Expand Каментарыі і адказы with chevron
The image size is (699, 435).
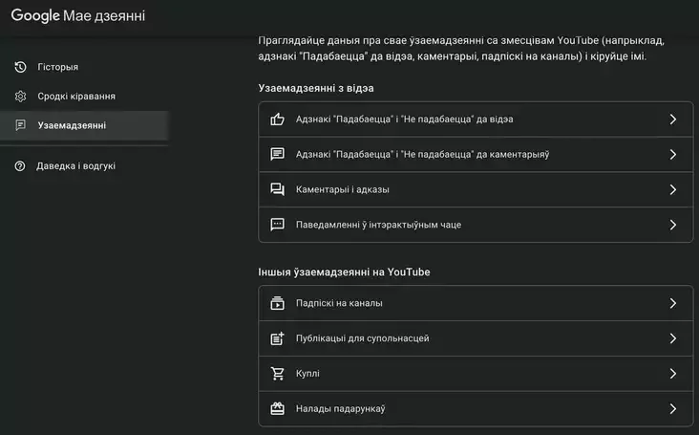[x=672, y=189]
